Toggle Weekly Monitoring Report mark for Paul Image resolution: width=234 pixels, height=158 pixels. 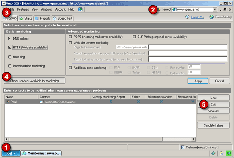pyautogui.click(x=111, y=102)
